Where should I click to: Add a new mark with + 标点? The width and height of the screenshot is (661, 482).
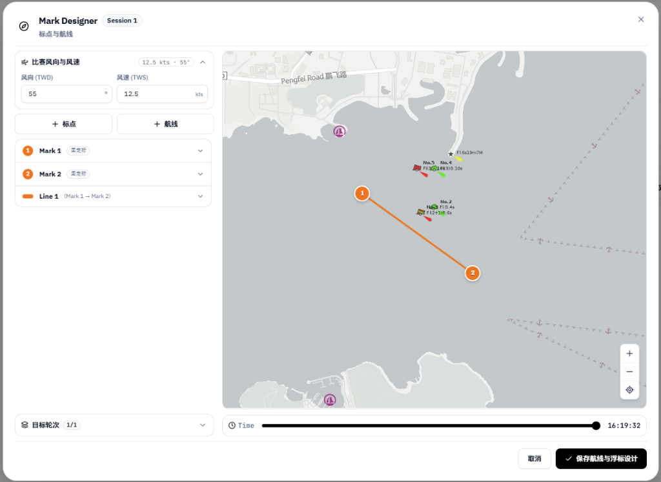point(64,124)
